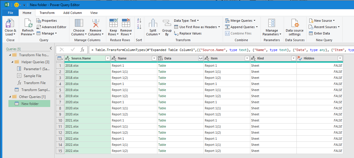Click the Group By icon

pyautogui.click(x=167, y=23)
